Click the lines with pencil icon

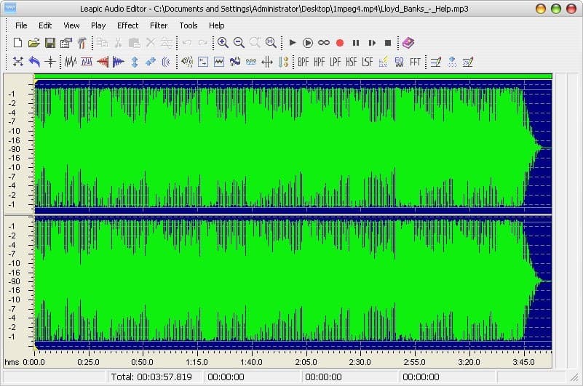click(436, 62)
